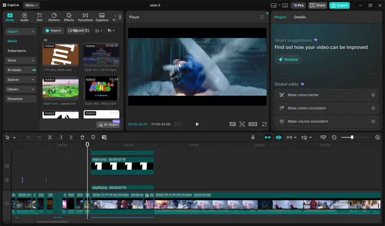The width and height of the screenshot is (385, 226).
Task: Split the clip at playhead
Action: [x=50, y=137]
